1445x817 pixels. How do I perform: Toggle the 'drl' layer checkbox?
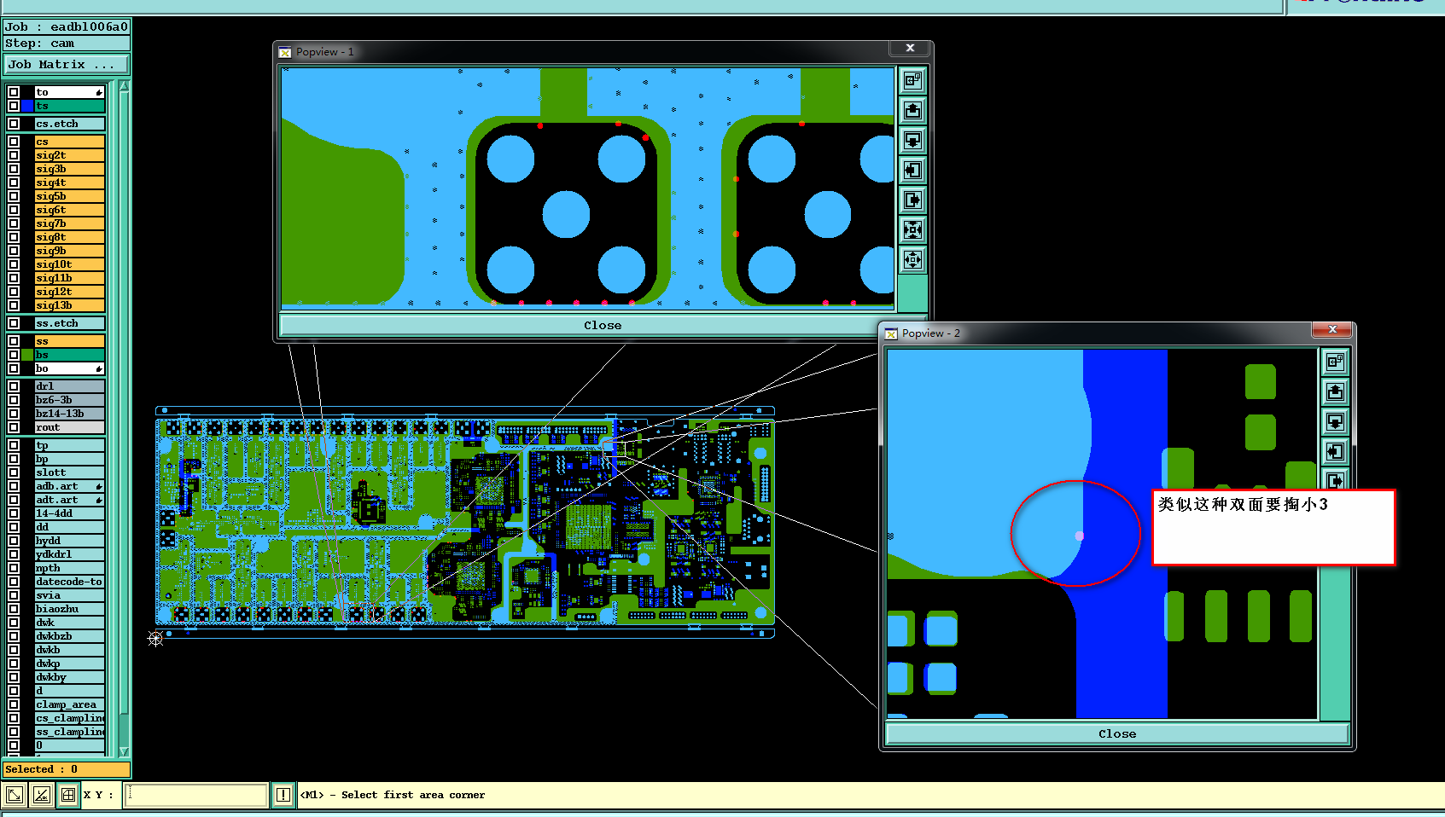pos(14,386)
